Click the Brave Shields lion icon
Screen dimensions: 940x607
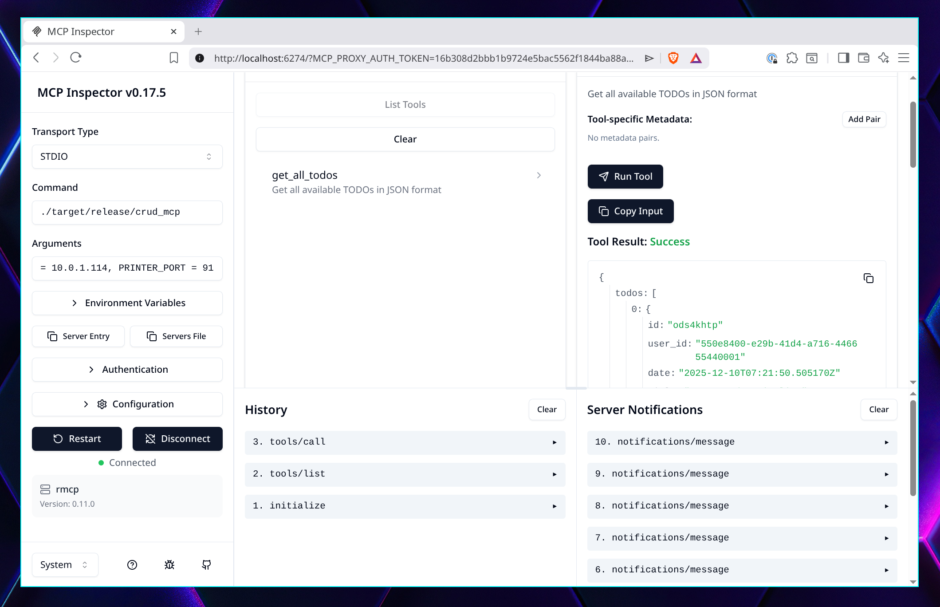click(673, 58)
